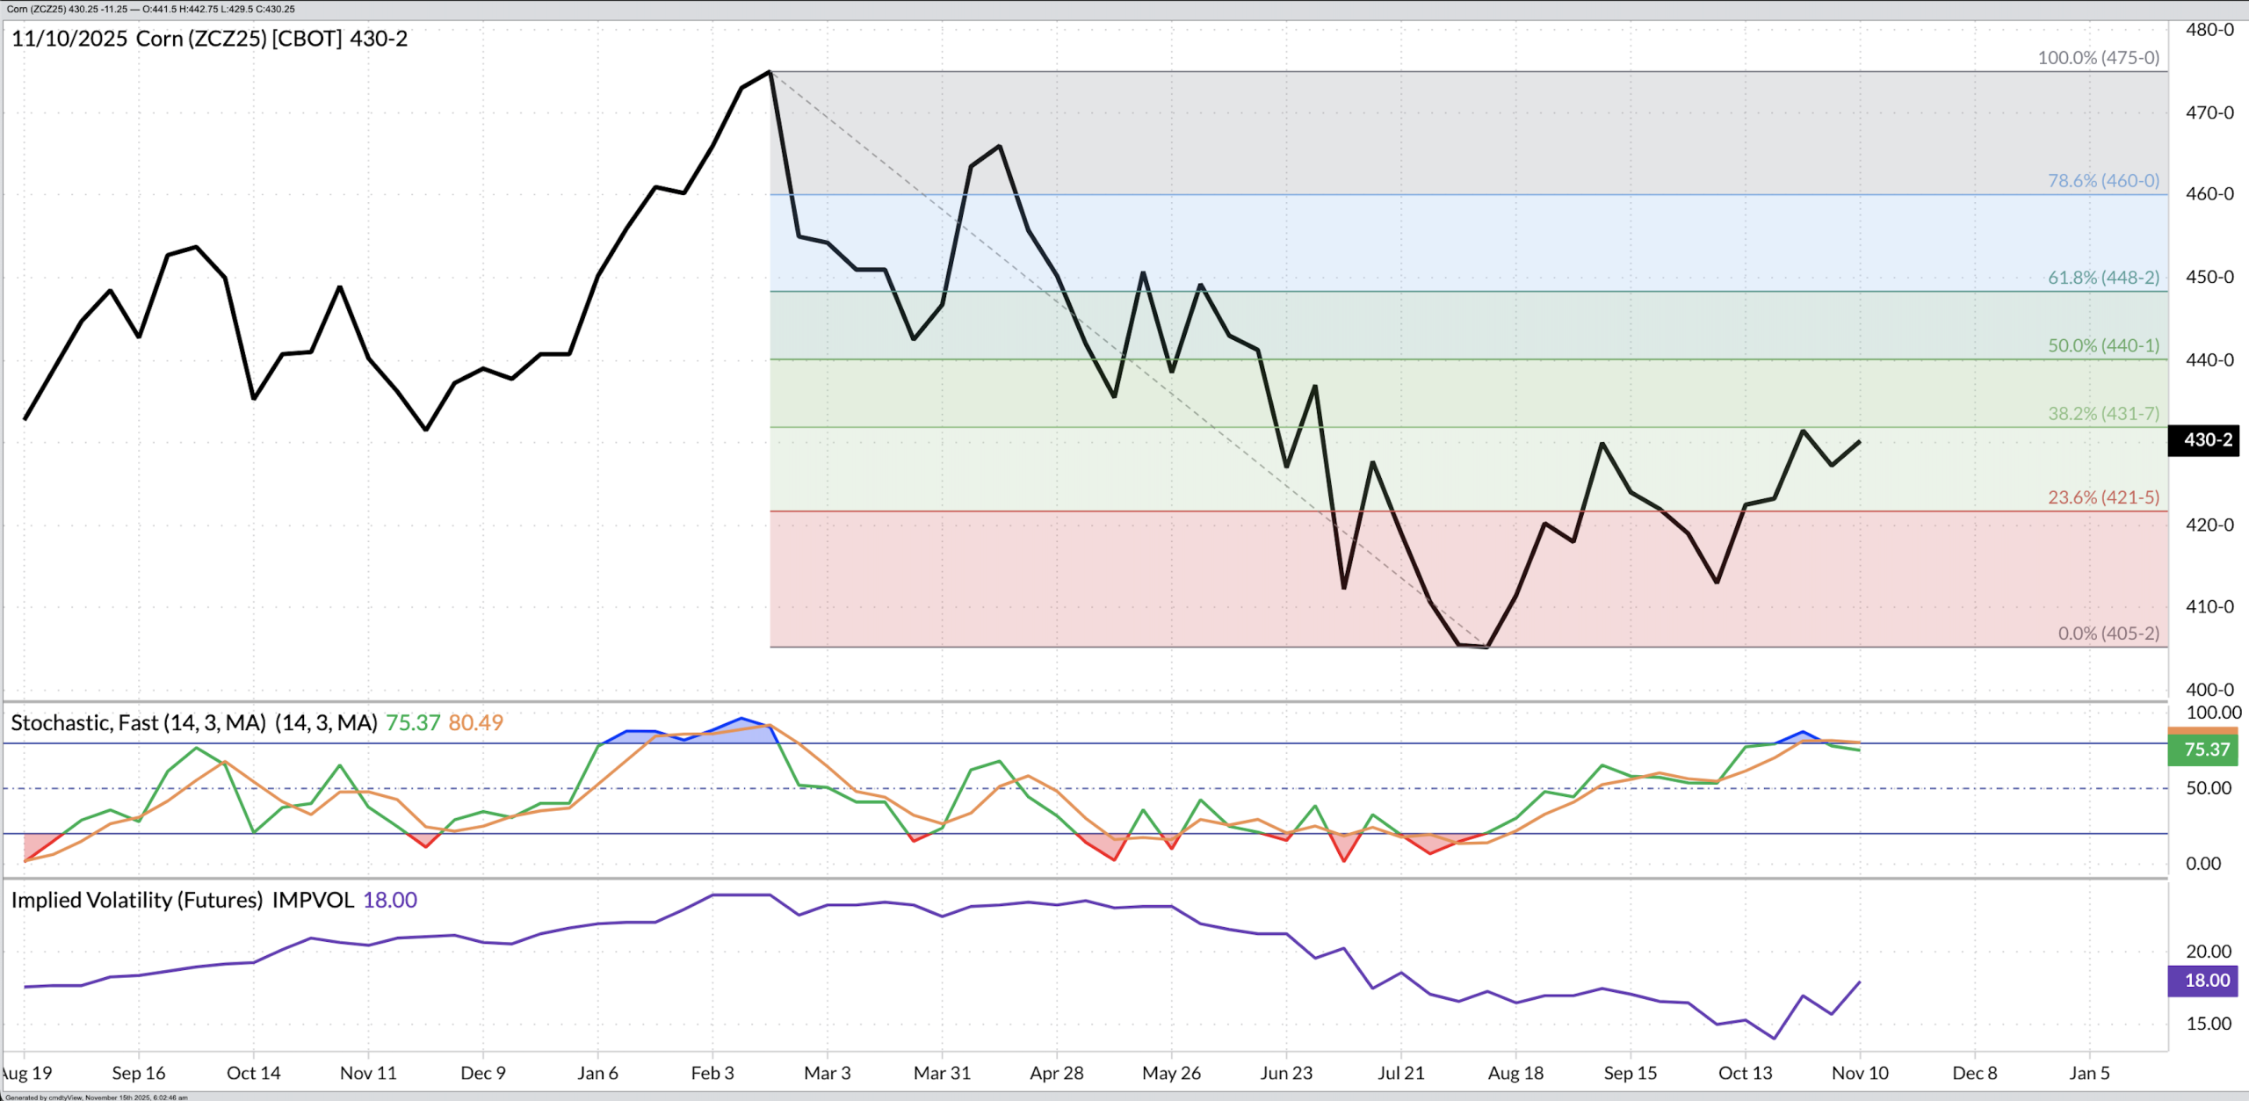This screenshot has height=1101, width=2249.
Task: Click the 480-0 price axis label
Action: tap(2209, 30)
